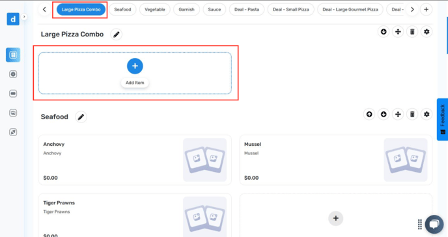The width and height of the screenshot is (448, 237).
Task: Add a new category with plus button
Action: click(x=426, y=9)
